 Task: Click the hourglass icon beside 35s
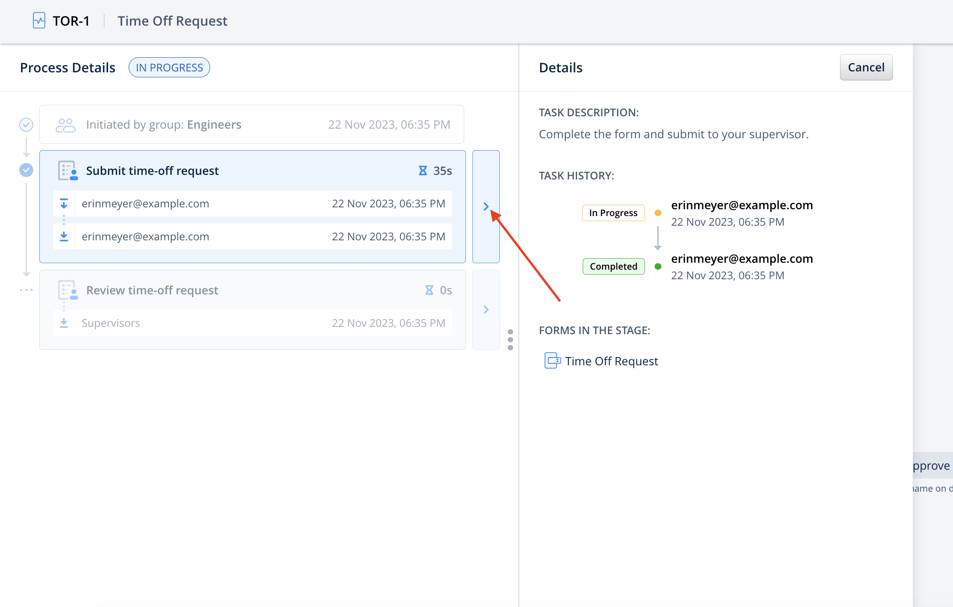[x=423, y=171]
